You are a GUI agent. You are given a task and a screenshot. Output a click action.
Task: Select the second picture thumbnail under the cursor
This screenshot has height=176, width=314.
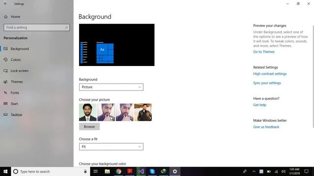click(x=106, y=112)
